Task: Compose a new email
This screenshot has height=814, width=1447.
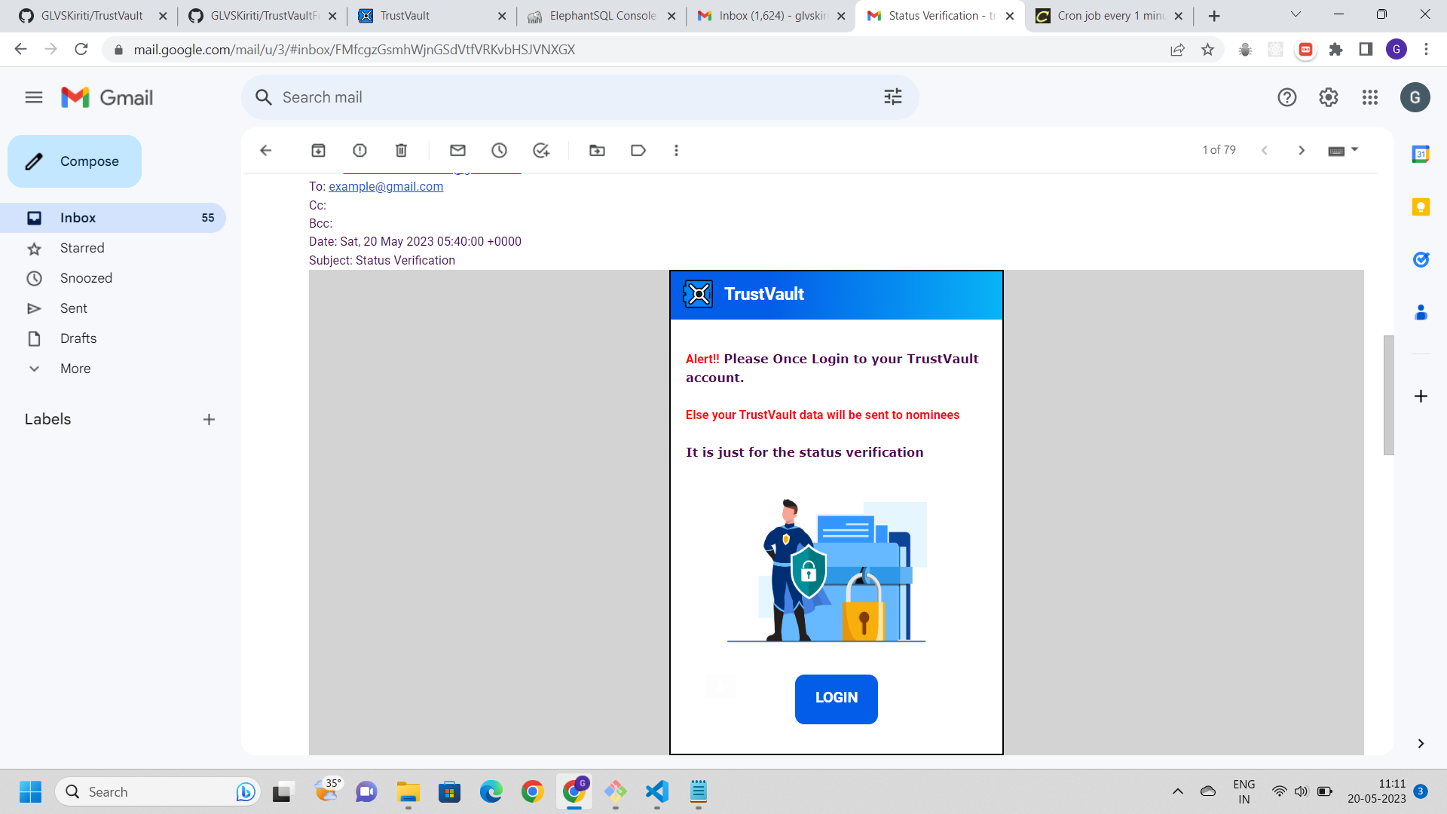Action: point(75,161)
